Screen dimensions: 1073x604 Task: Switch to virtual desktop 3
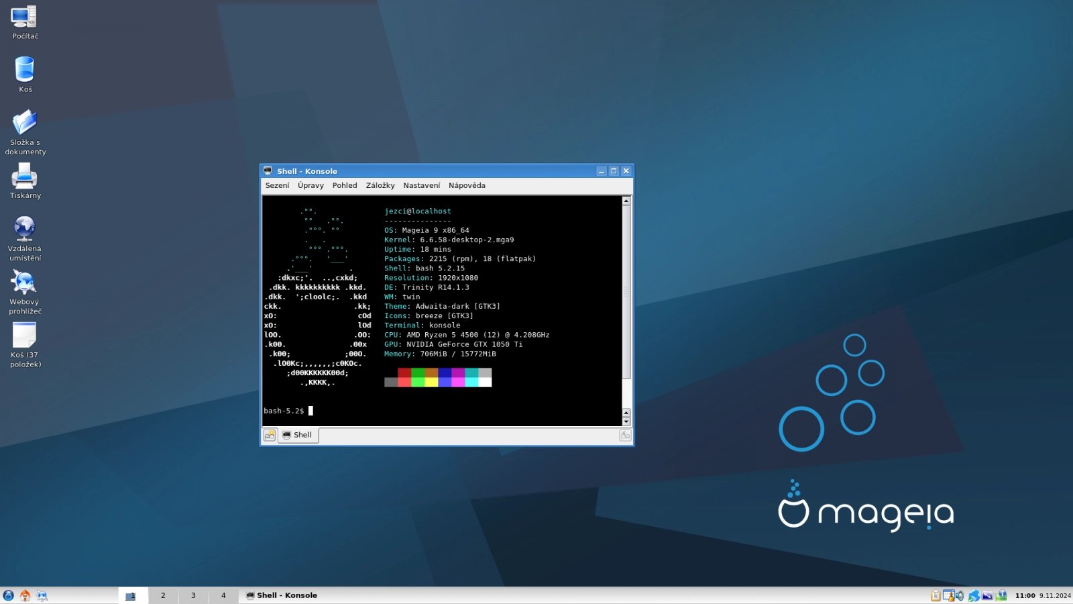click(193, 595)
